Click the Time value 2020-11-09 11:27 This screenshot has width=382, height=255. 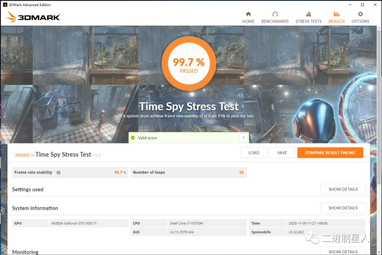point(325,223)
